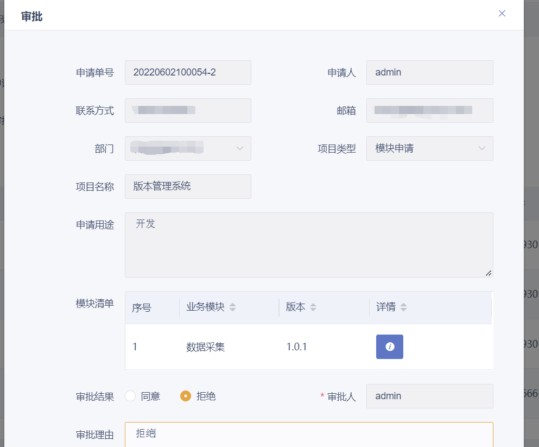Viewport: 539px width, 447px height.
Task: Click the 邮箱 field
Action: coord(429,110)
